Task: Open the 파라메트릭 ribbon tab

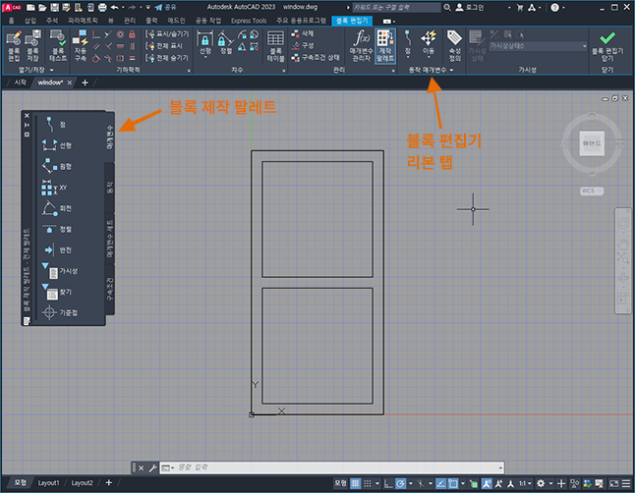Action: [83, 21]
